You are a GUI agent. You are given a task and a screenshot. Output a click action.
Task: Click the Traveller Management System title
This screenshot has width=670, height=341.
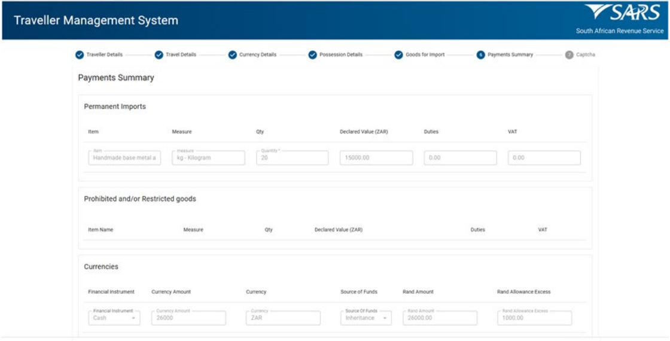pyautogui.click(x=96, y=20)
